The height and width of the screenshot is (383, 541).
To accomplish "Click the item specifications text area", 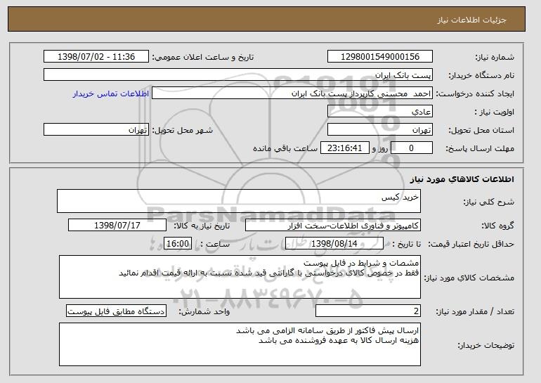I will tap(240, 277).
